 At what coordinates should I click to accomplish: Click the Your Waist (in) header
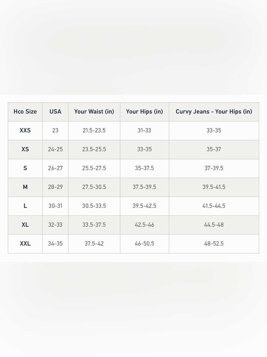(94, 112)
